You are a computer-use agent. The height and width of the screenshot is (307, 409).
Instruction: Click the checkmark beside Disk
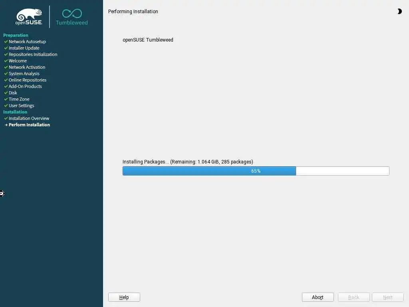click(x=6, y=92)
